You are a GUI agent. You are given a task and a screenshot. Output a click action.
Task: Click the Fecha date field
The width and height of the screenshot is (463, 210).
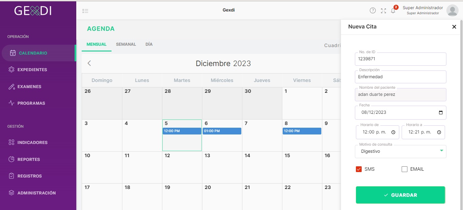tap(400, 112)
